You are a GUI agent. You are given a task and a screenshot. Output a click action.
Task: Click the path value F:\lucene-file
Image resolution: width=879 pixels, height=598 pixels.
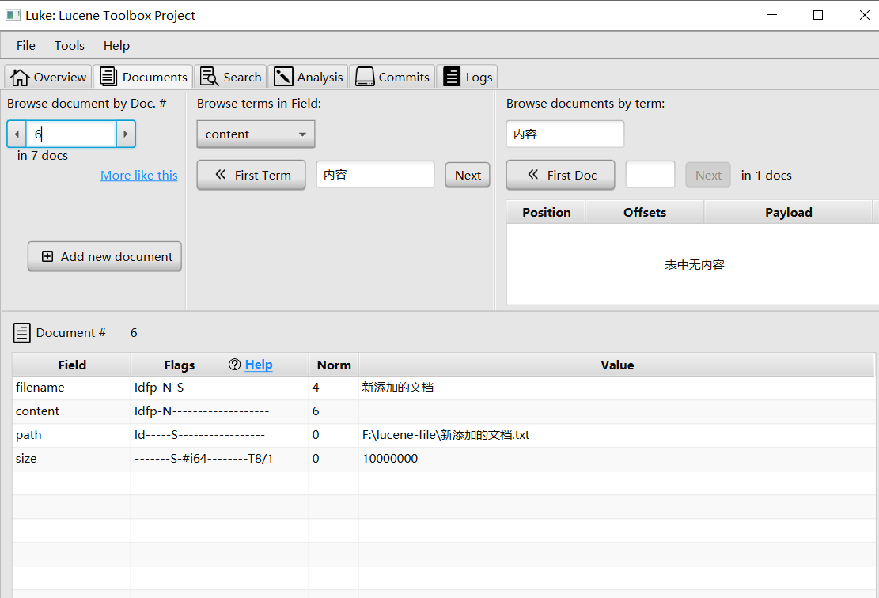click(x=445, y=435)
